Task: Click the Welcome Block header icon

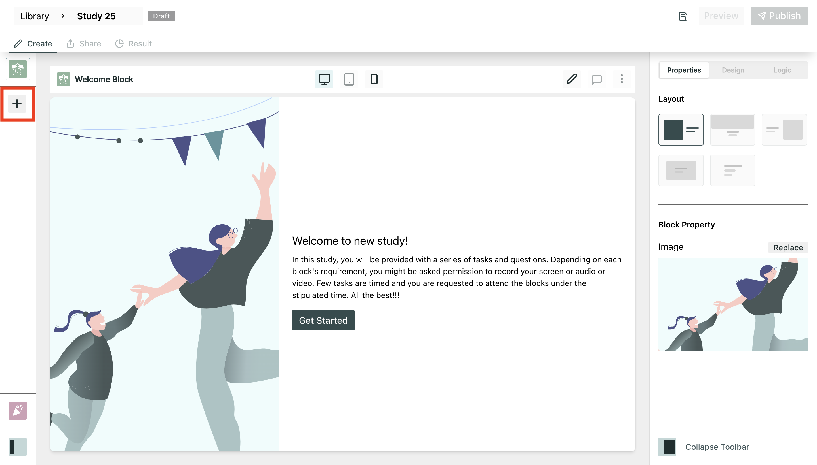Action: 63,79
